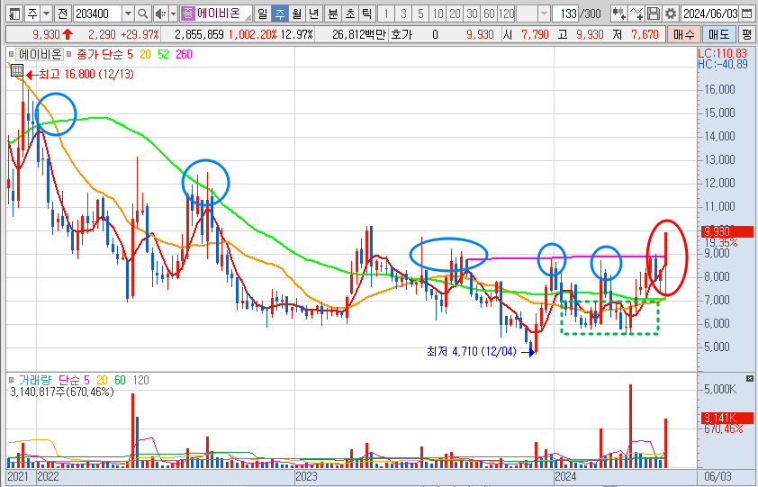Viewport: 758px width, 487px height.
Task: Click the small square marker beside 종가 단순
Action: click(68, 55)
